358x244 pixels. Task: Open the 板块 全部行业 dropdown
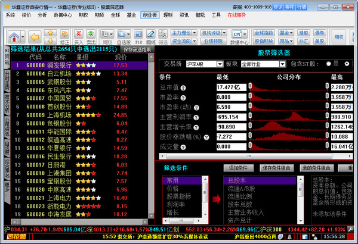[x=282, y=64]
